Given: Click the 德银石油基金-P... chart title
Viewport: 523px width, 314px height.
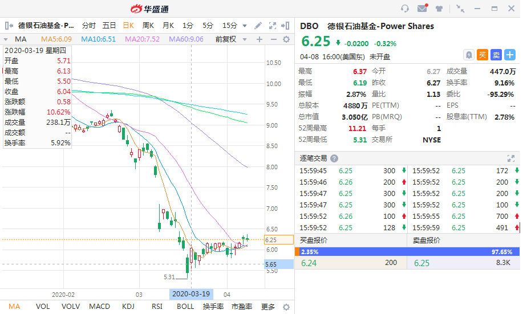Looking at the screenshot, I should pos(46,25).
